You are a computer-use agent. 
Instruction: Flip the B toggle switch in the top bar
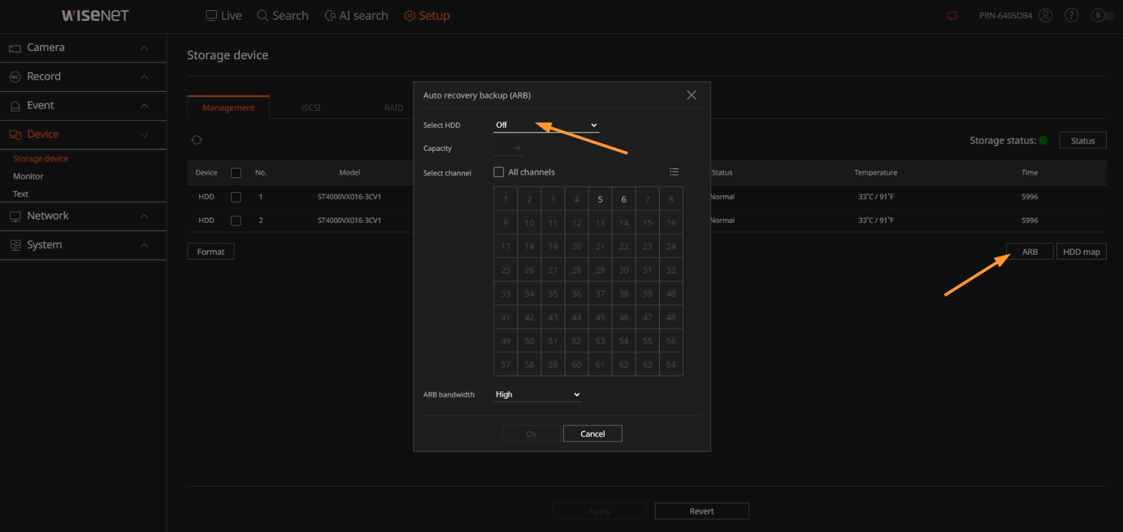pyautogui.click(x=1103, y=16)
